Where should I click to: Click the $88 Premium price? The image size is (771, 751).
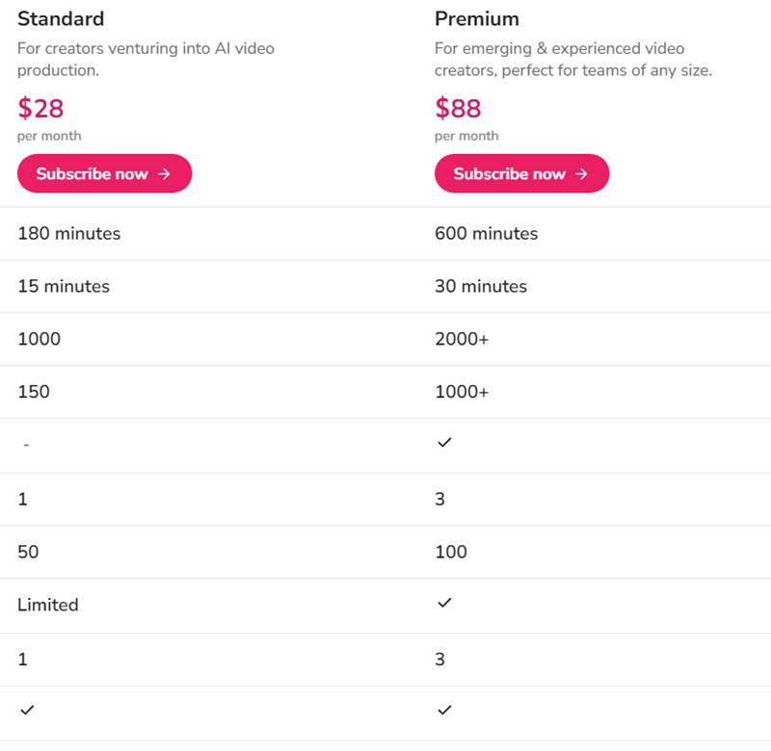pos(458,108)
